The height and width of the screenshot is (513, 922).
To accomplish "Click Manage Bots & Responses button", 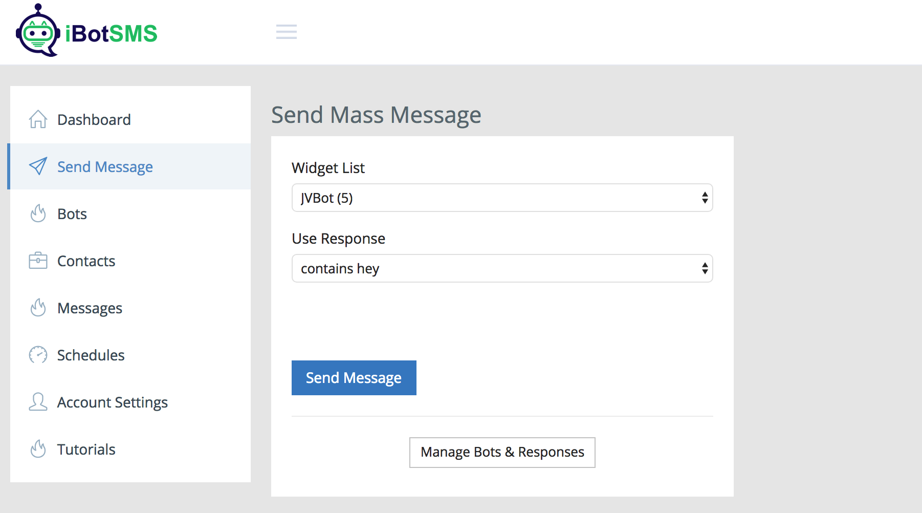I will click(502, 452).
